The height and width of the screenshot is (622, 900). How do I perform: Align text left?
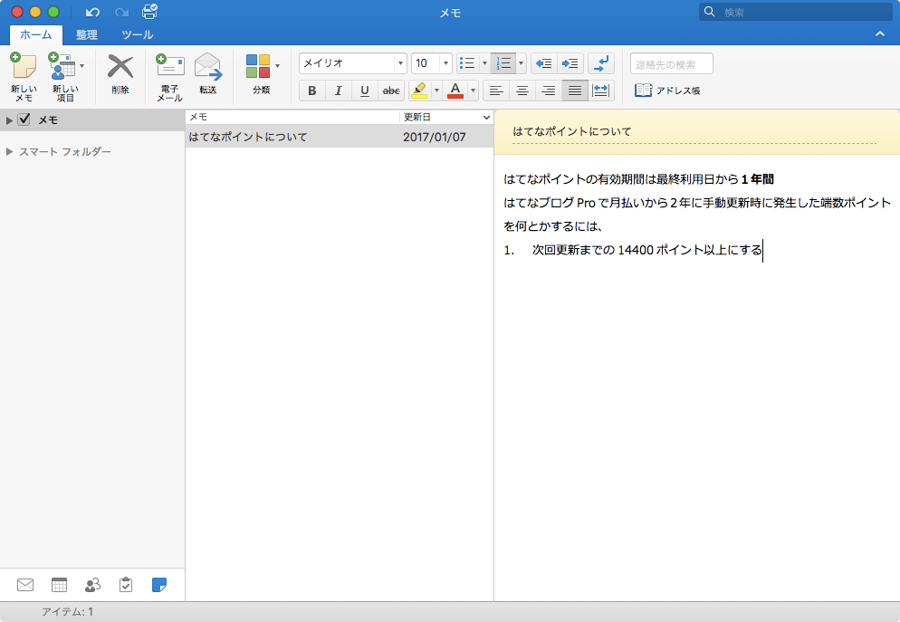click(x=496, y=91)
